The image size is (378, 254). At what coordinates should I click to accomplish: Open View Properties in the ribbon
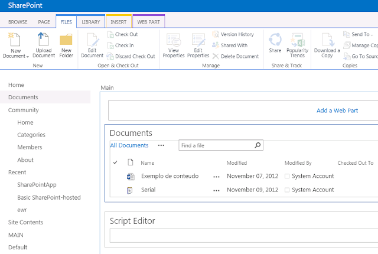pyautogui.click(x=173, y=40)
